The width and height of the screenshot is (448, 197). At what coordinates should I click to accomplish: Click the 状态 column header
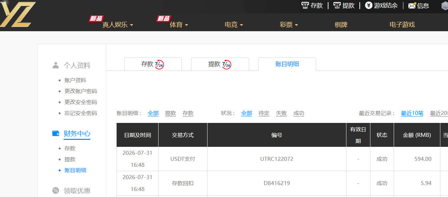coord(382,135)
